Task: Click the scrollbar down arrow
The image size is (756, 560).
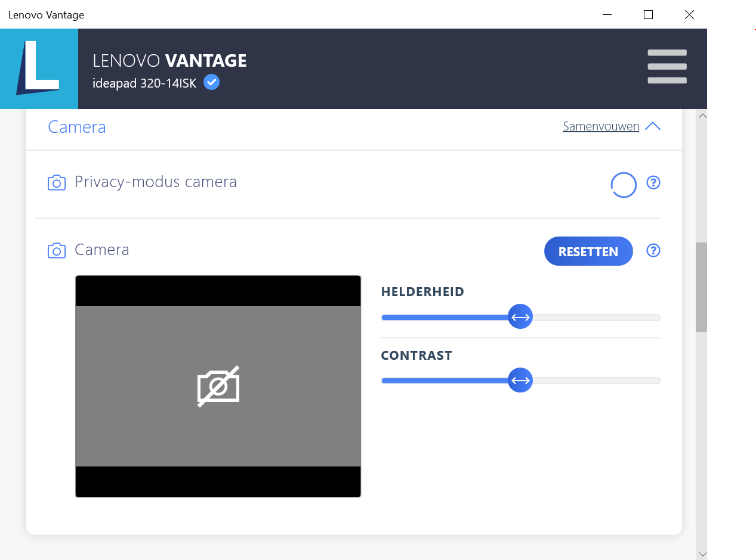Action: click(702, 553)
